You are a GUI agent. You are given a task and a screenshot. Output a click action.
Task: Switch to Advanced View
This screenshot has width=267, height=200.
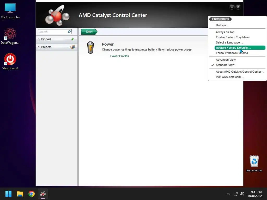[x=226, y=60]
